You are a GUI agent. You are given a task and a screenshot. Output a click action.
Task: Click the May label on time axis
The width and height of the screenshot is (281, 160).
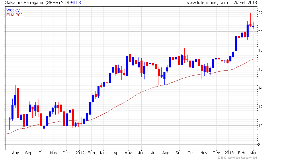click(x=128, y=153)
